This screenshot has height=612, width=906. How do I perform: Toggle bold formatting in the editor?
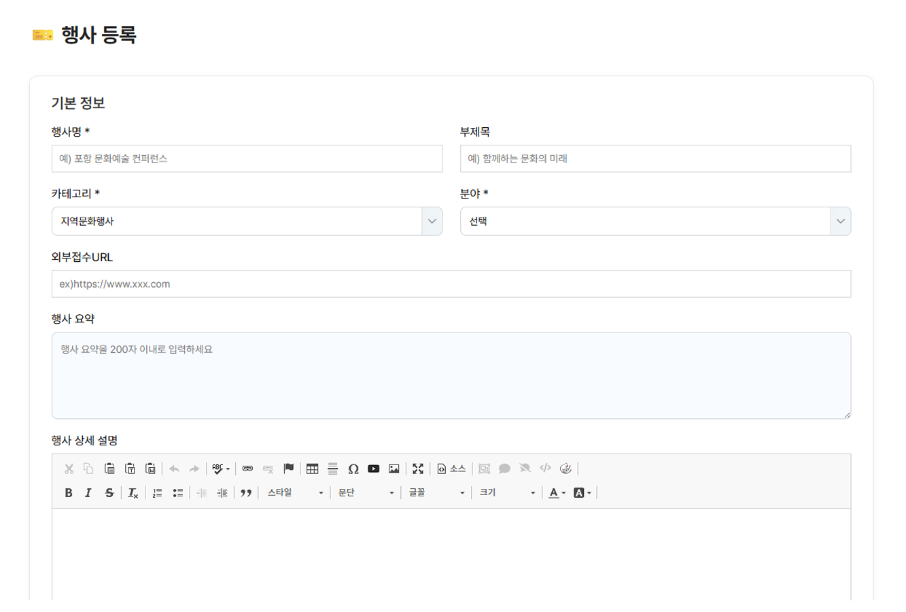pyautogui.click(x=69, y=493)
